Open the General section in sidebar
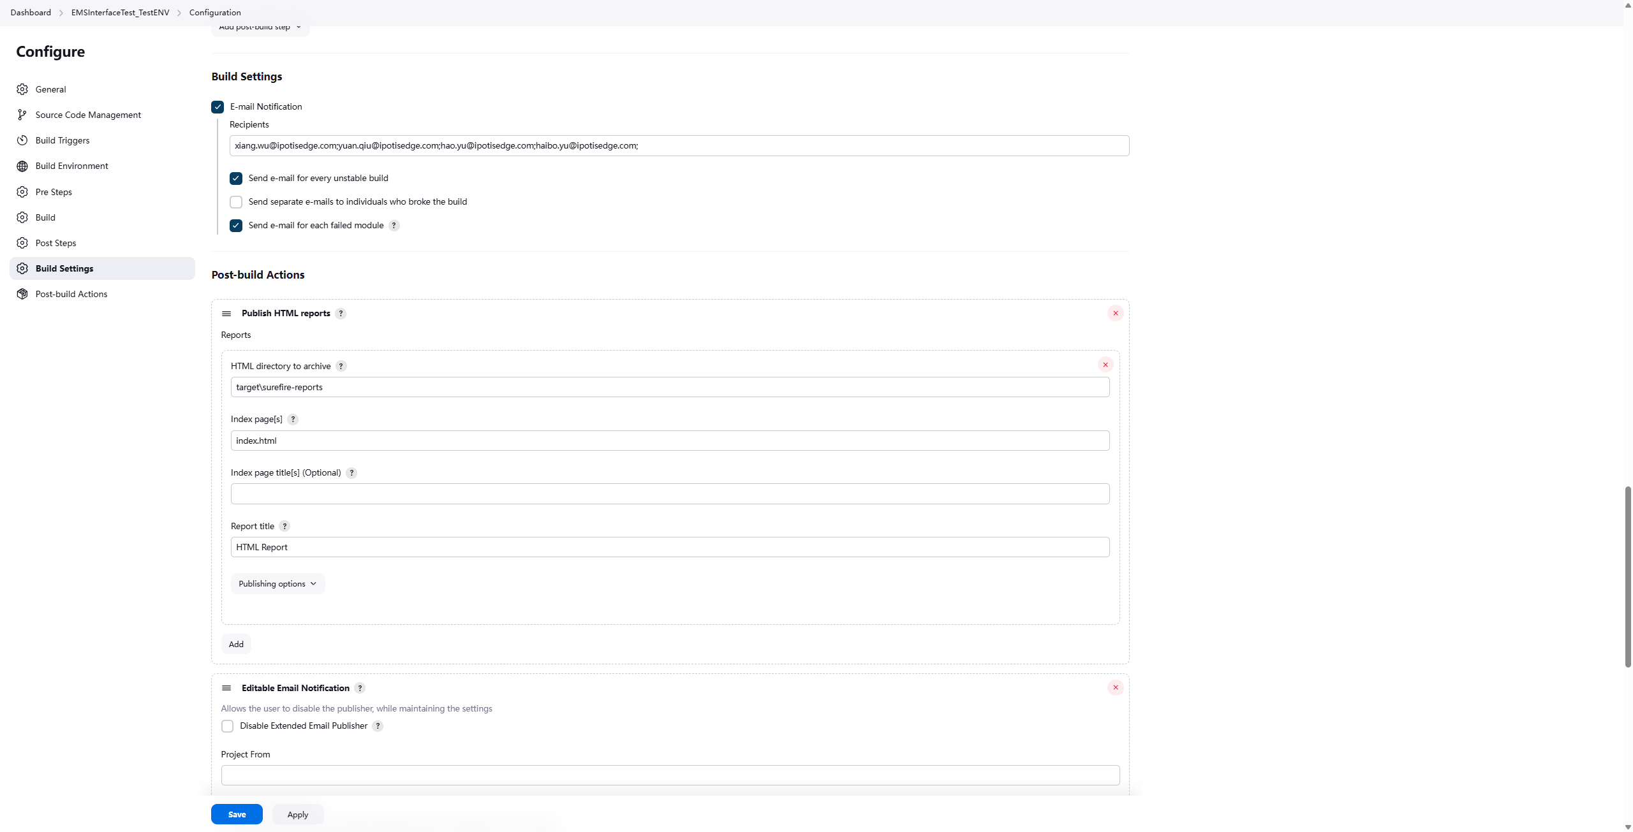Viewport: 1633px width, 832px height. coord(50,89)
